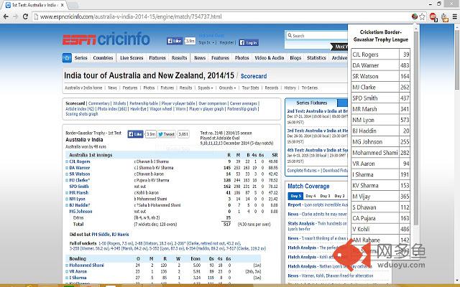The height and width of the screenshot is (287, 460).
Task: Click the Tweet button
Action: (x=167, y=134)
